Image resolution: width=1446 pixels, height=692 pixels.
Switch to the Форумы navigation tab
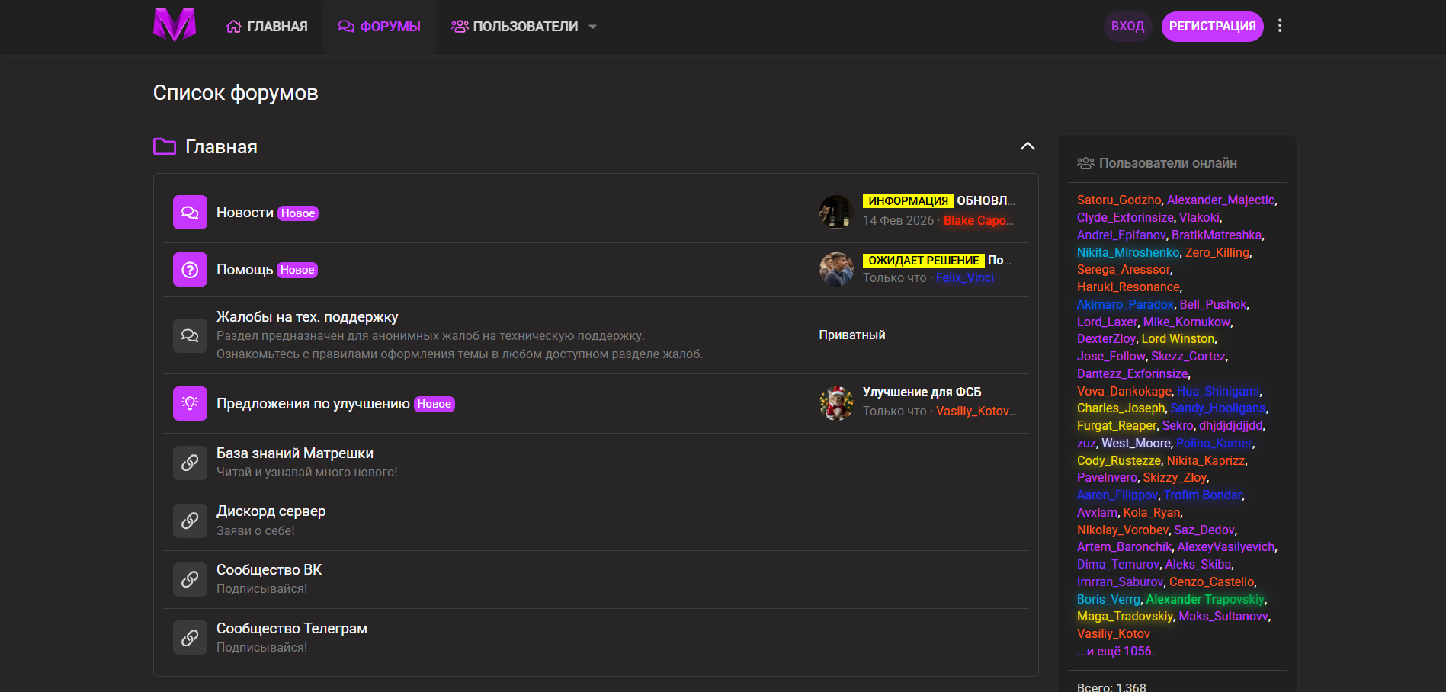(380, 27)
